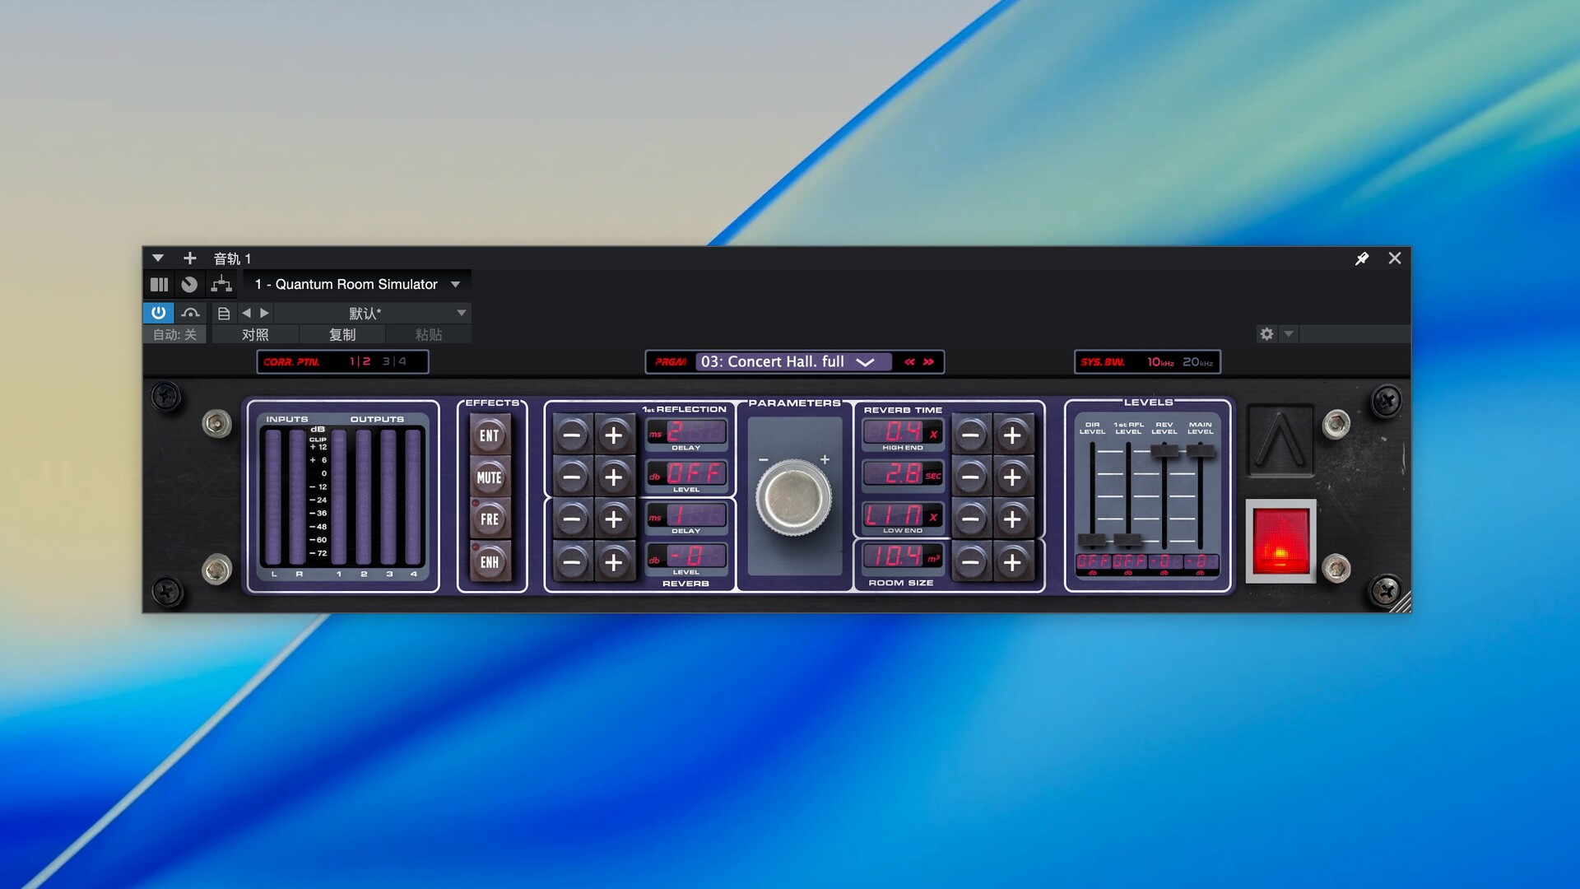Toggle the FRE freeze effects button
The image size is (1580, 889).
pos(490,519)
